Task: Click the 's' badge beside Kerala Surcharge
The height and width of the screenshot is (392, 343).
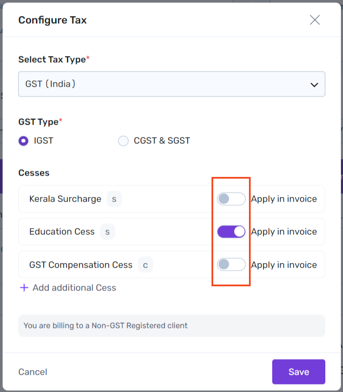Action: pos(113,199)
